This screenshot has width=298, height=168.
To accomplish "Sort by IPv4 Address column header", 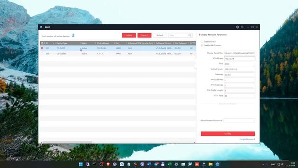I will pyautogui.click(x=105, y=43).
